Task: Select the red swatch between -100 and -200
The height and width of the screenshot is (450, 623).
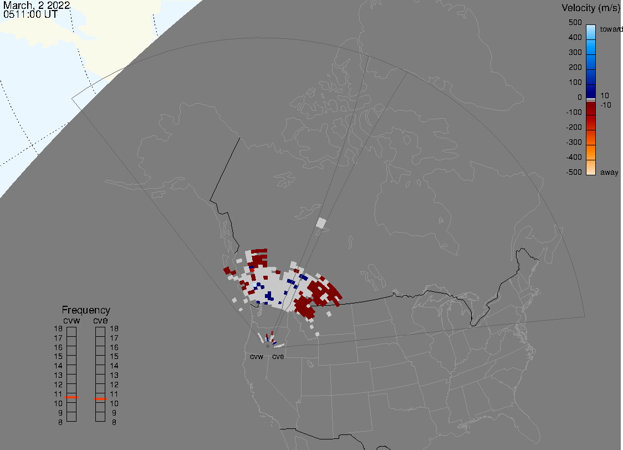Action: (591, 123)
